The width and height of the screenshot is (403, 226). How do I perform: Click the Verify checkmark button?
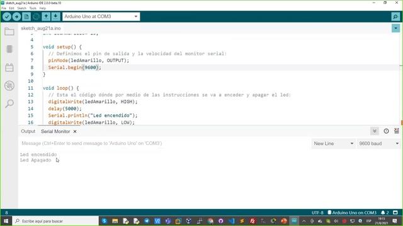point(7,17)
